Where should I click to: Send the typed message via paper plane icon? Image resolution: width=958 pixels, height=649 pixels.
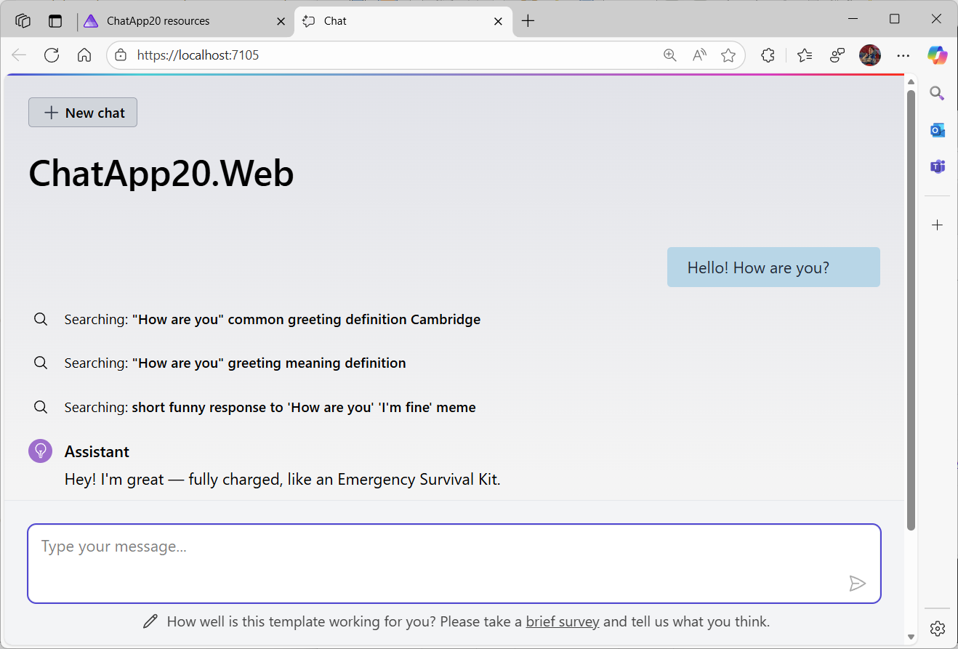click(858, 583)
